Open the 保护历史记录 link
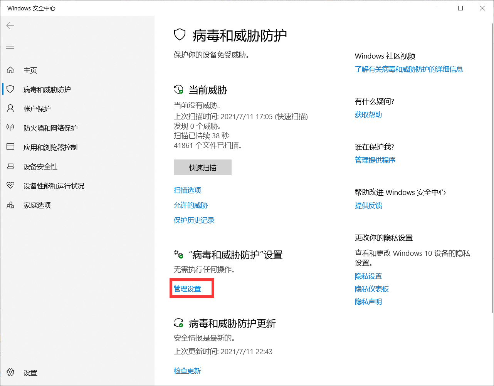This screenshot has width=494, height=386. (194, 220)
